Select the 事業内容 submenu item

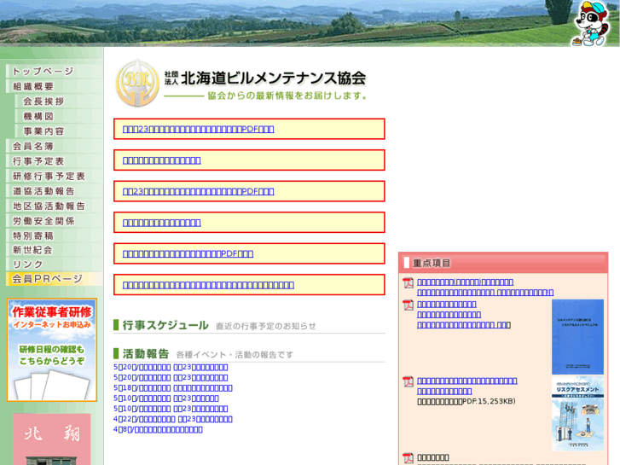[x=59, y=131]
